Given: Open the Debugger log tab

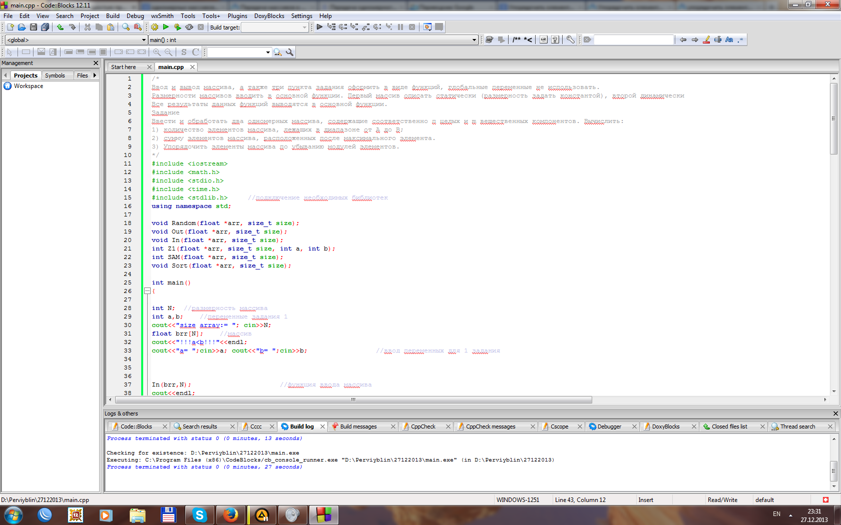Looking at the screenshot, I should coord(609,426).
